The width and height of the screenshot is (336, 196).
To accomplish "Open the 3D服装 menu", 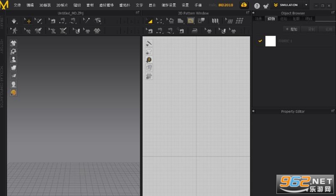I will point(45,5).
